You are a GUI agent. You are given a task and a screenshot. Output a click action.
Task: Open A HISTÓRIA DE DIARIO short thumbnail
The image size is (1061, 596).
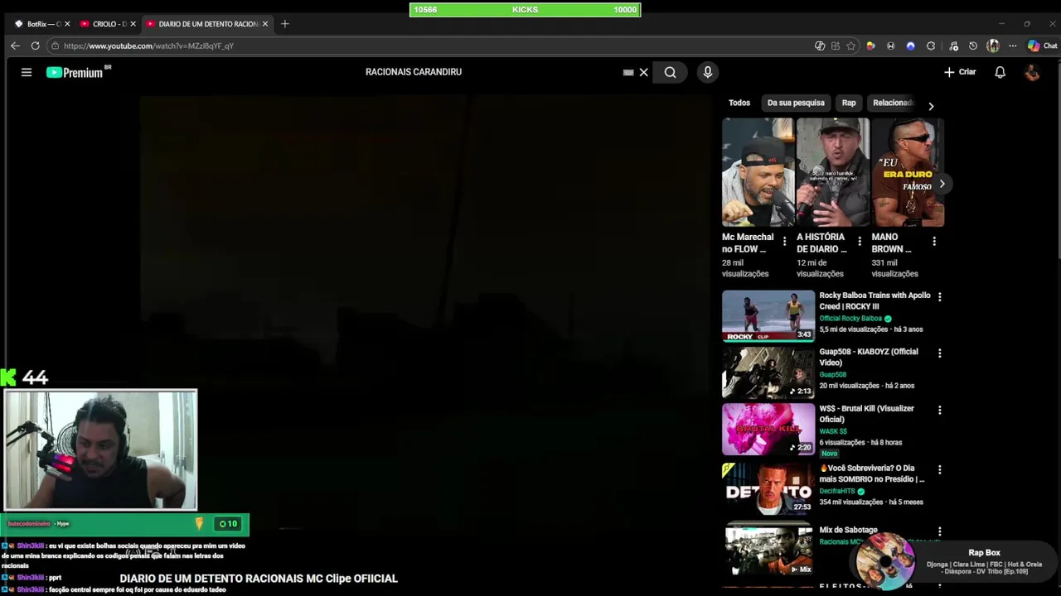point(833,172)
